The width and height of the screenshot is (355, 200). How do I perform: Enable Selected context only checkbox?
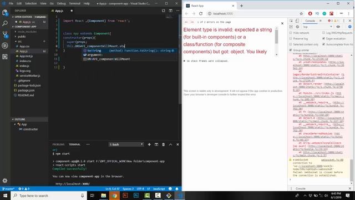pos(291,44)
